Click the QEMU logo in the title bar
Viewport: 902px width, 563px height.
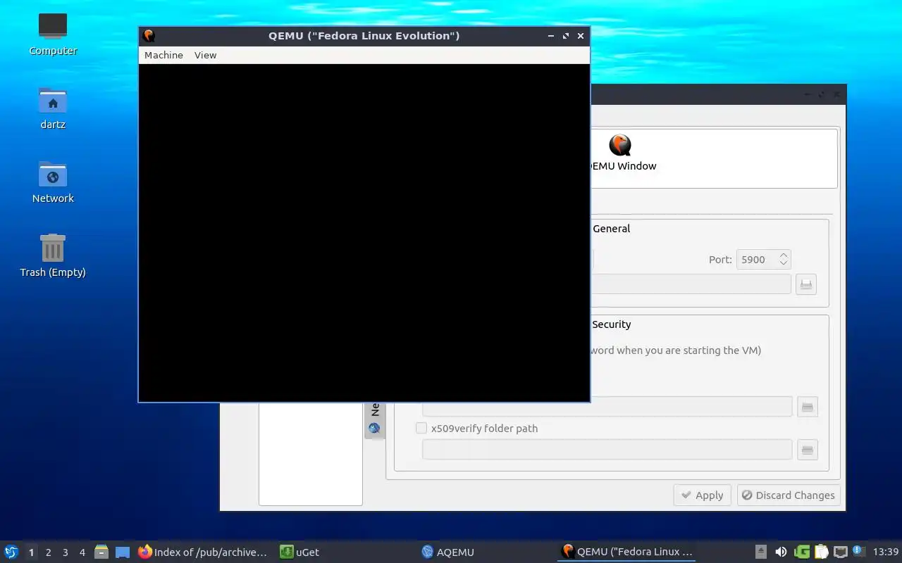coord(149,36)
